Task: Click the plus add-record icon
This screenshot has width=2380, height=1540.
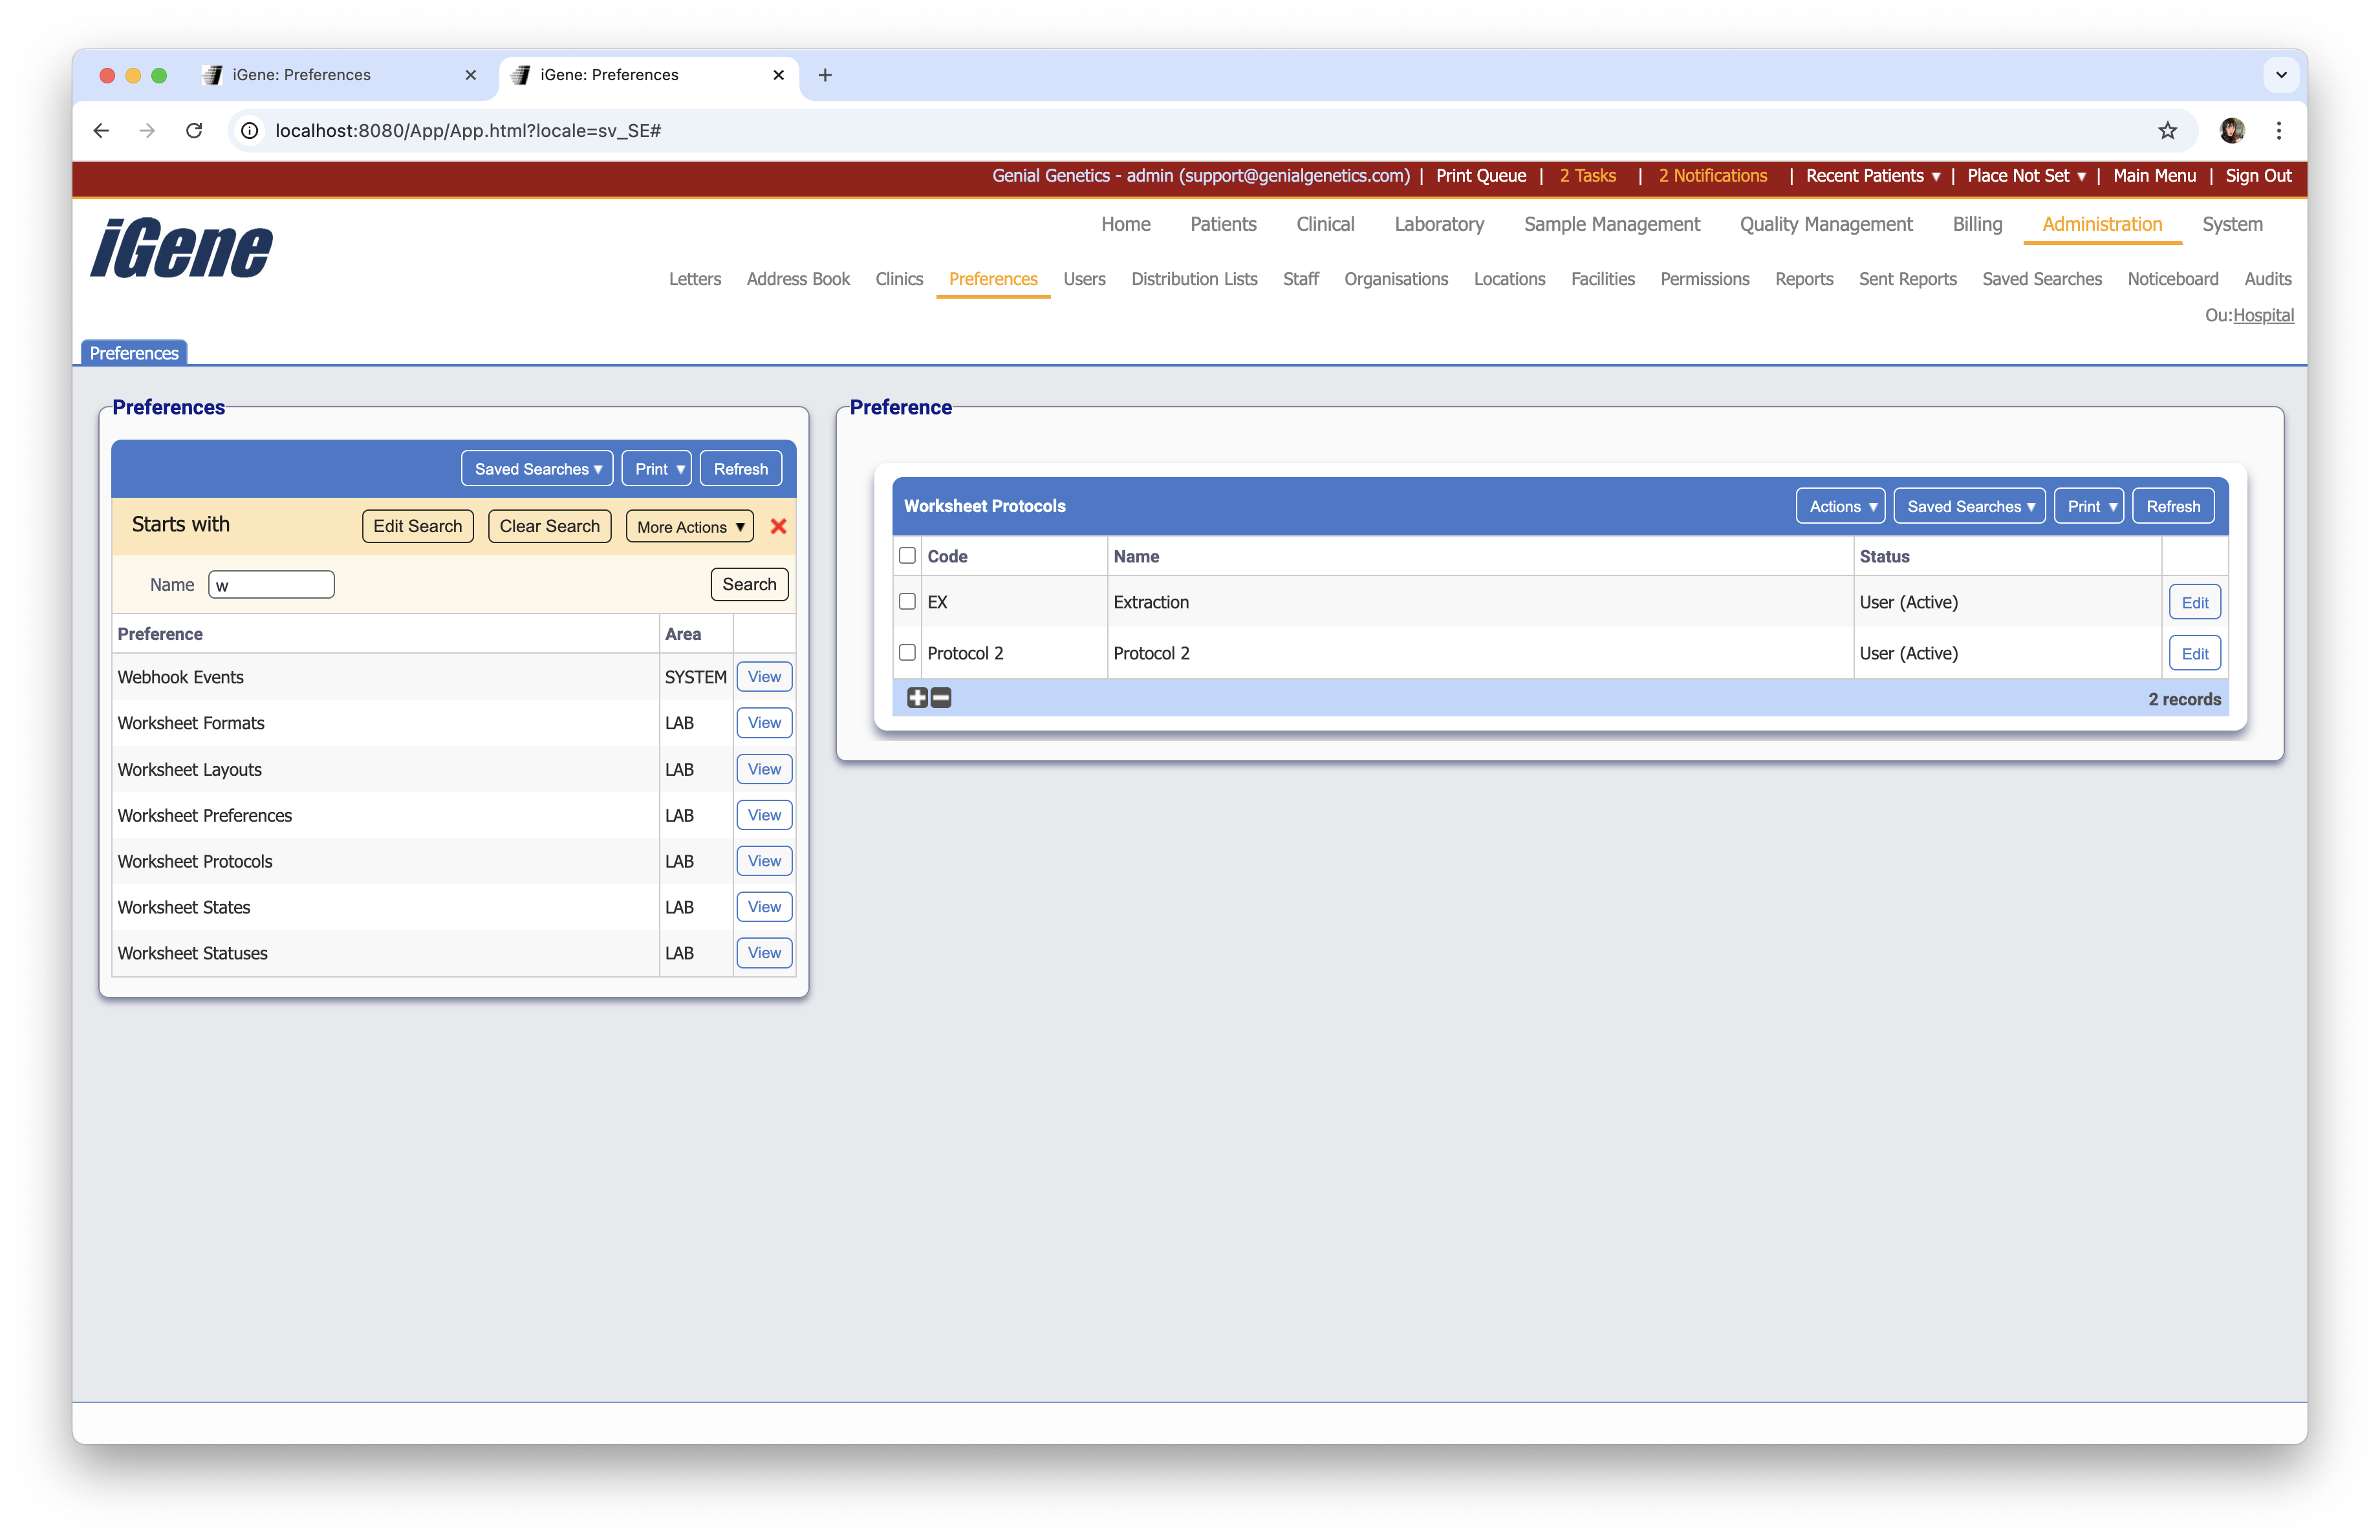Action: pyautogui.click(x=917, y=698)
